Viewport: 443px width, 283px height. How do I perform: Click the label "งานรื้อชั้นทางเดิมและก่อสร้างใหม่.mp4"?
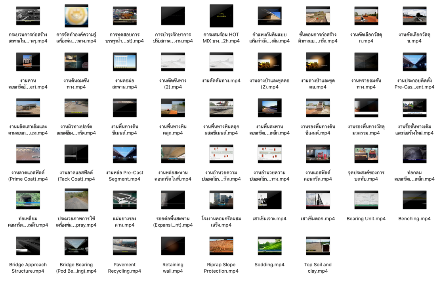[x=414, y=130]
